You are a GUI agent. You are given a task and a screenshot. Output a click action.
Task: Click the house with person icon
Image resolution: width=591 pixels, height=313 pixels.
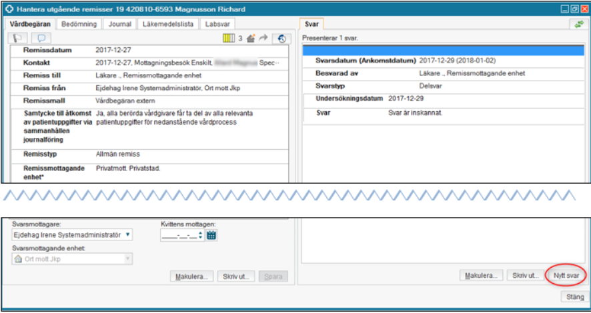251,39
